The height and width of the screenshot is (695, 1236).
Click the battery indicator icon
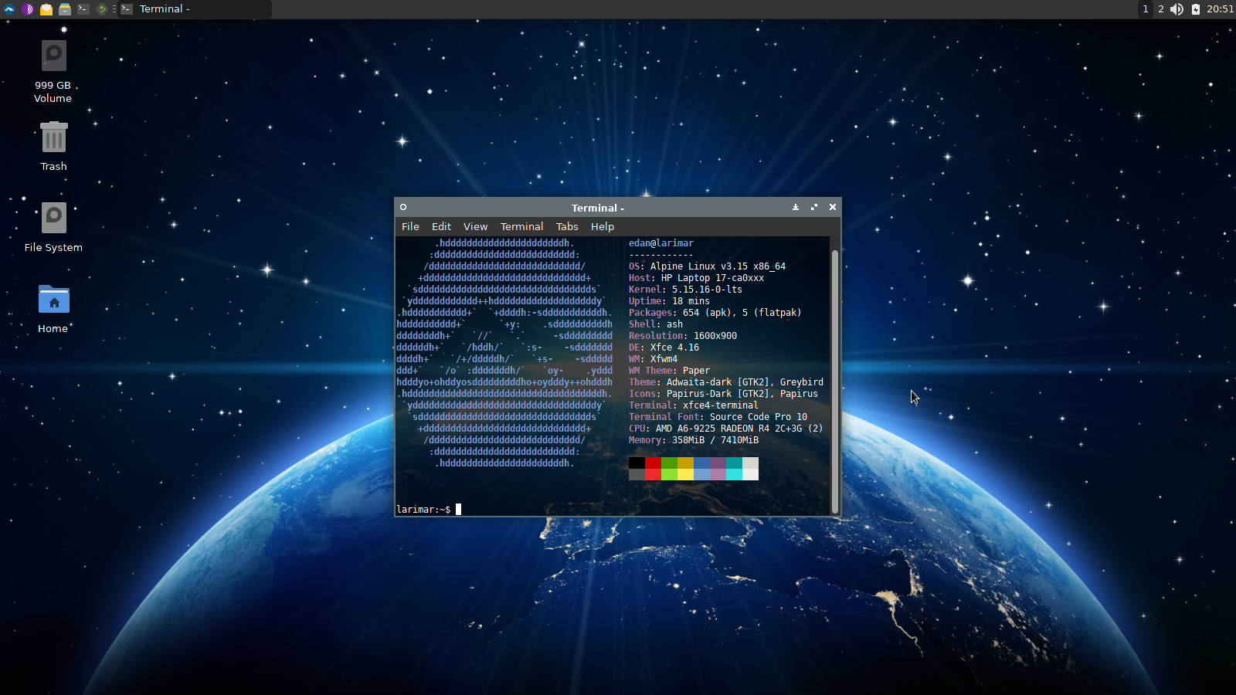click(1196, 9)
